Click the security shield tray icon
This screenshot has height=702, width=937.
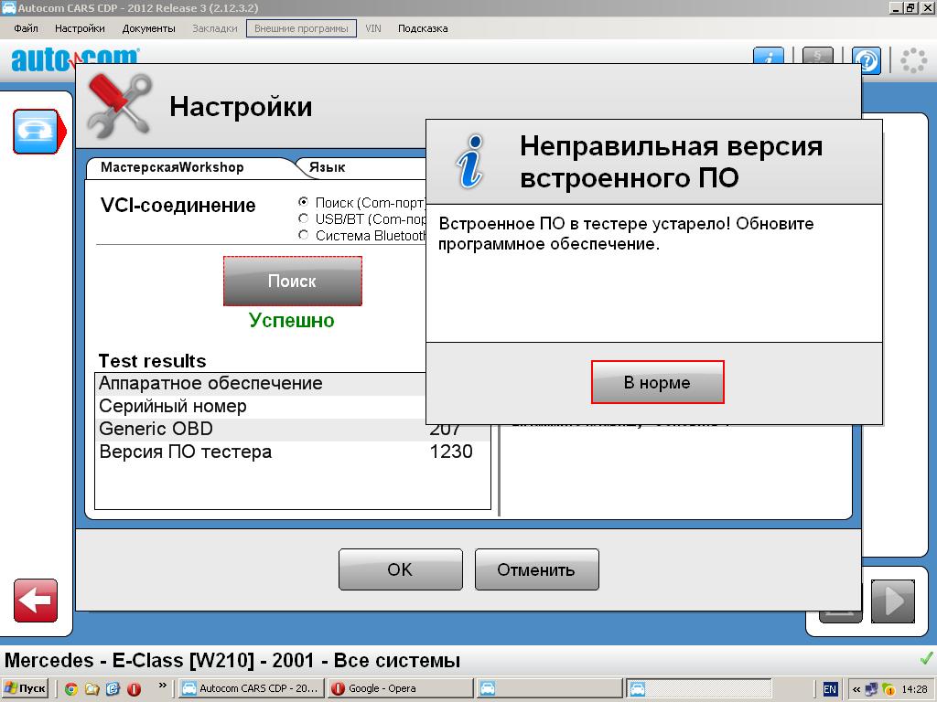(888, 689)
